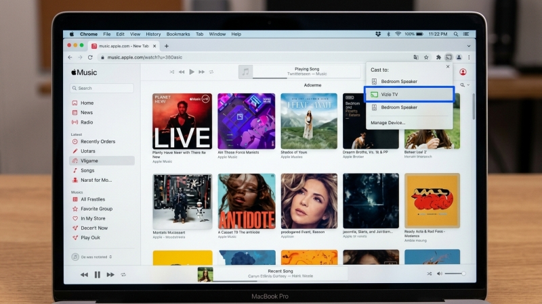Open Chrome profile icon
Image resolution: width=542 pixels, height=304 pixels.
[459, 57]
